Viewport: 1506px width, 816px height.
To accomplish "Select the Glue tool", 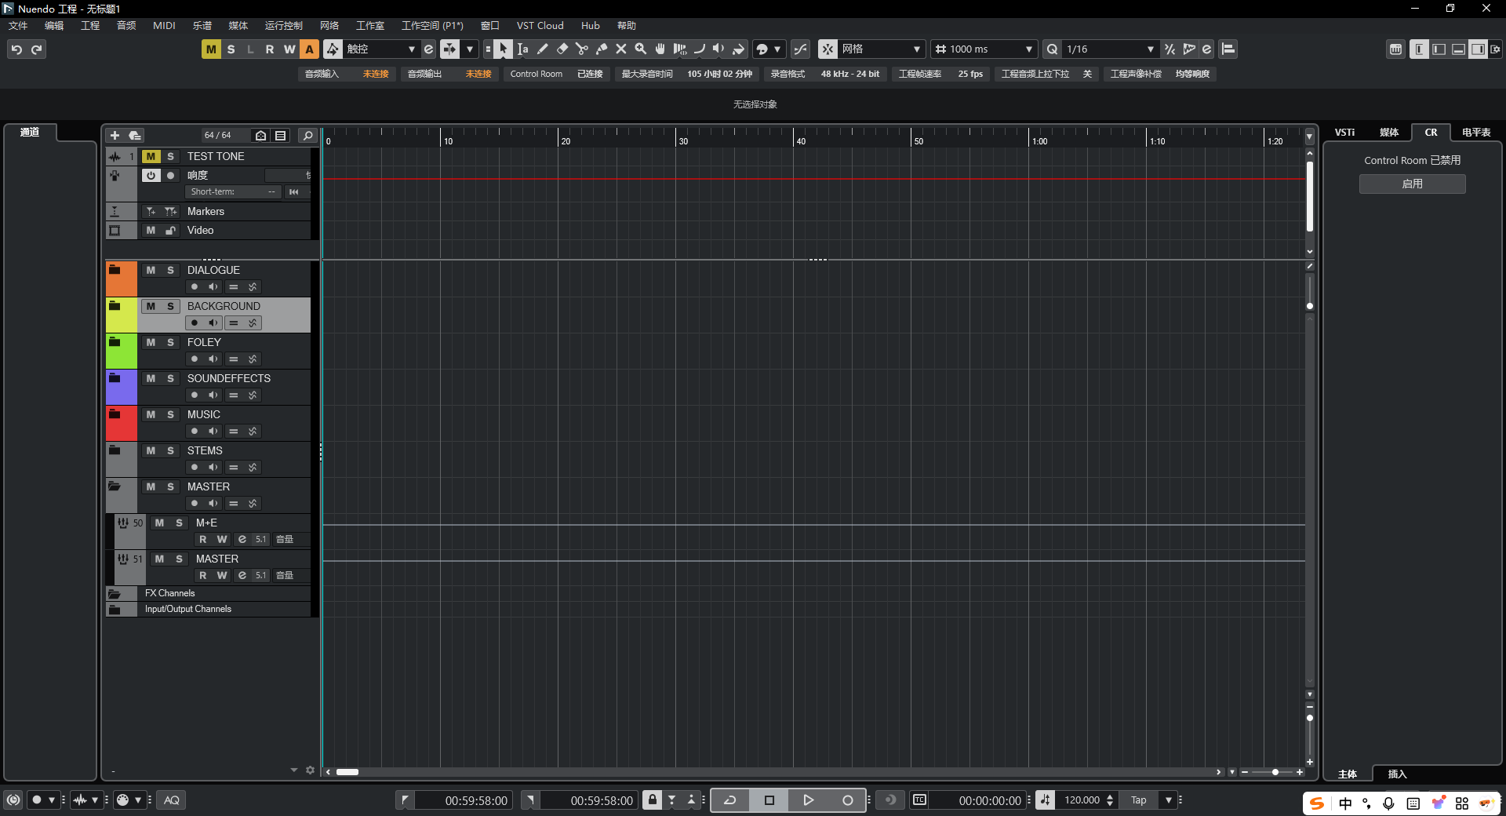I will tap(602, 49).
